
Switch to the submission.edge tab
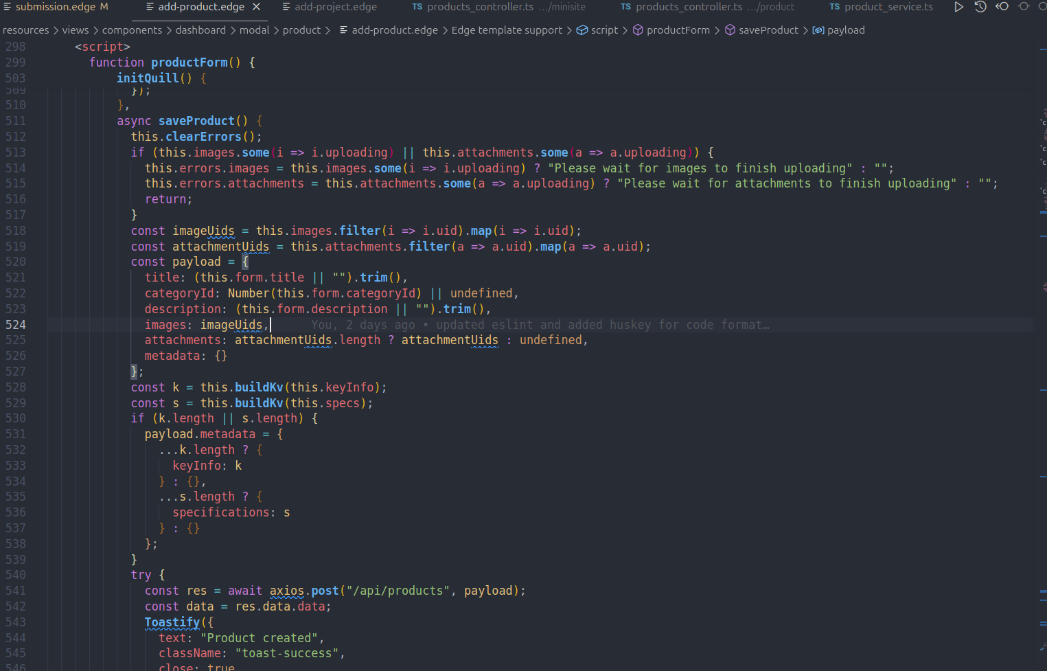click(x=56, y=7)
